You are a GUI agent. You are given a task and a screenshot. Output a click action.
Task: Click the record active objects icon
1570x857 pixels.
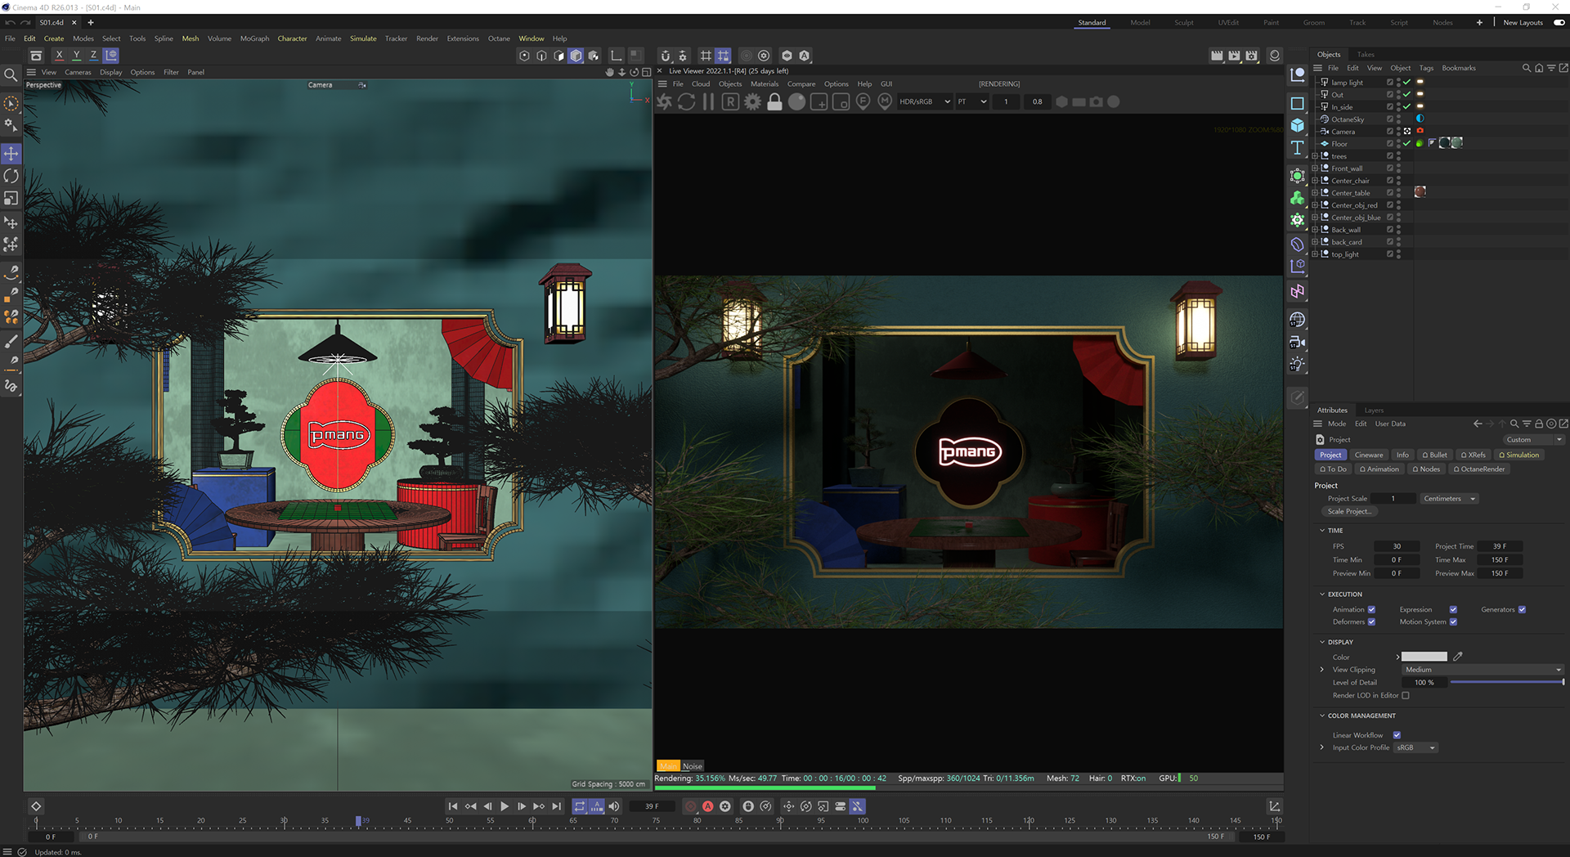pos(690,806)
